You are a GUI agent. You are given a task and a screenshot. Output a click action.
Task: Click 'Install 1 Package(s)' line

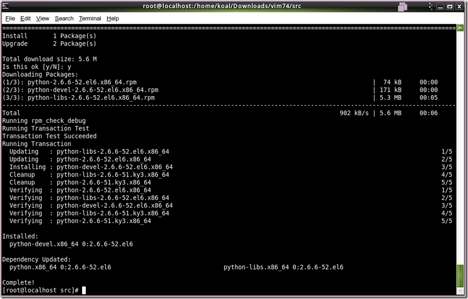click(x=49, y=36)
